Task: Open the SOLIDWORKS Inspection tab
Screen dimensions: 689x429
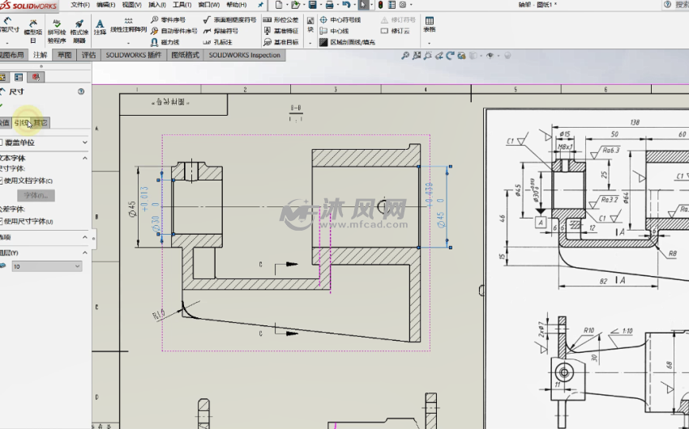Action: [245, 55]
